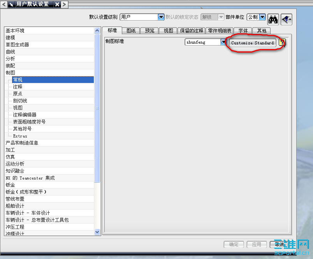The width and height of the screenshot is (313, 259).
Task: Switch to the 其他 tab
Action: 262,31
